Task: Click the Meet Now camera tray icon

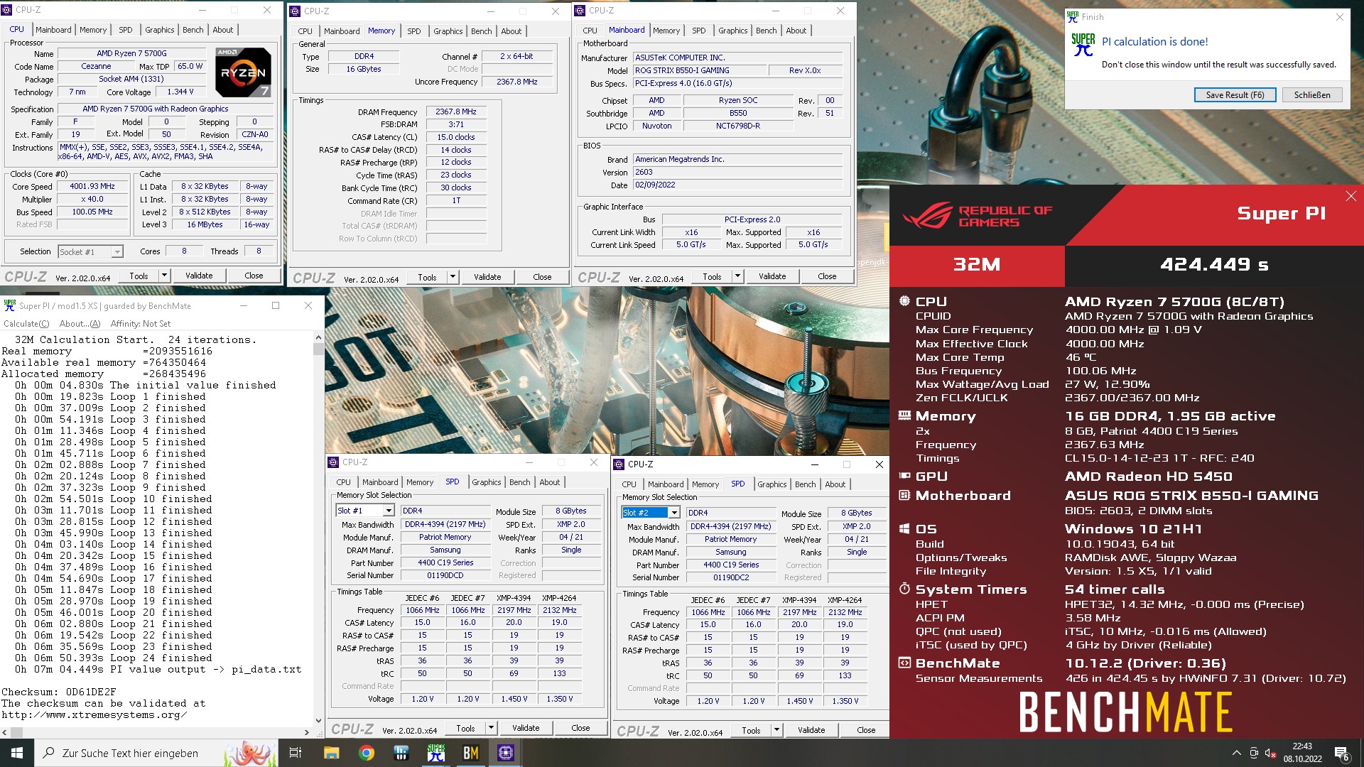Action: coord(1254,753)
